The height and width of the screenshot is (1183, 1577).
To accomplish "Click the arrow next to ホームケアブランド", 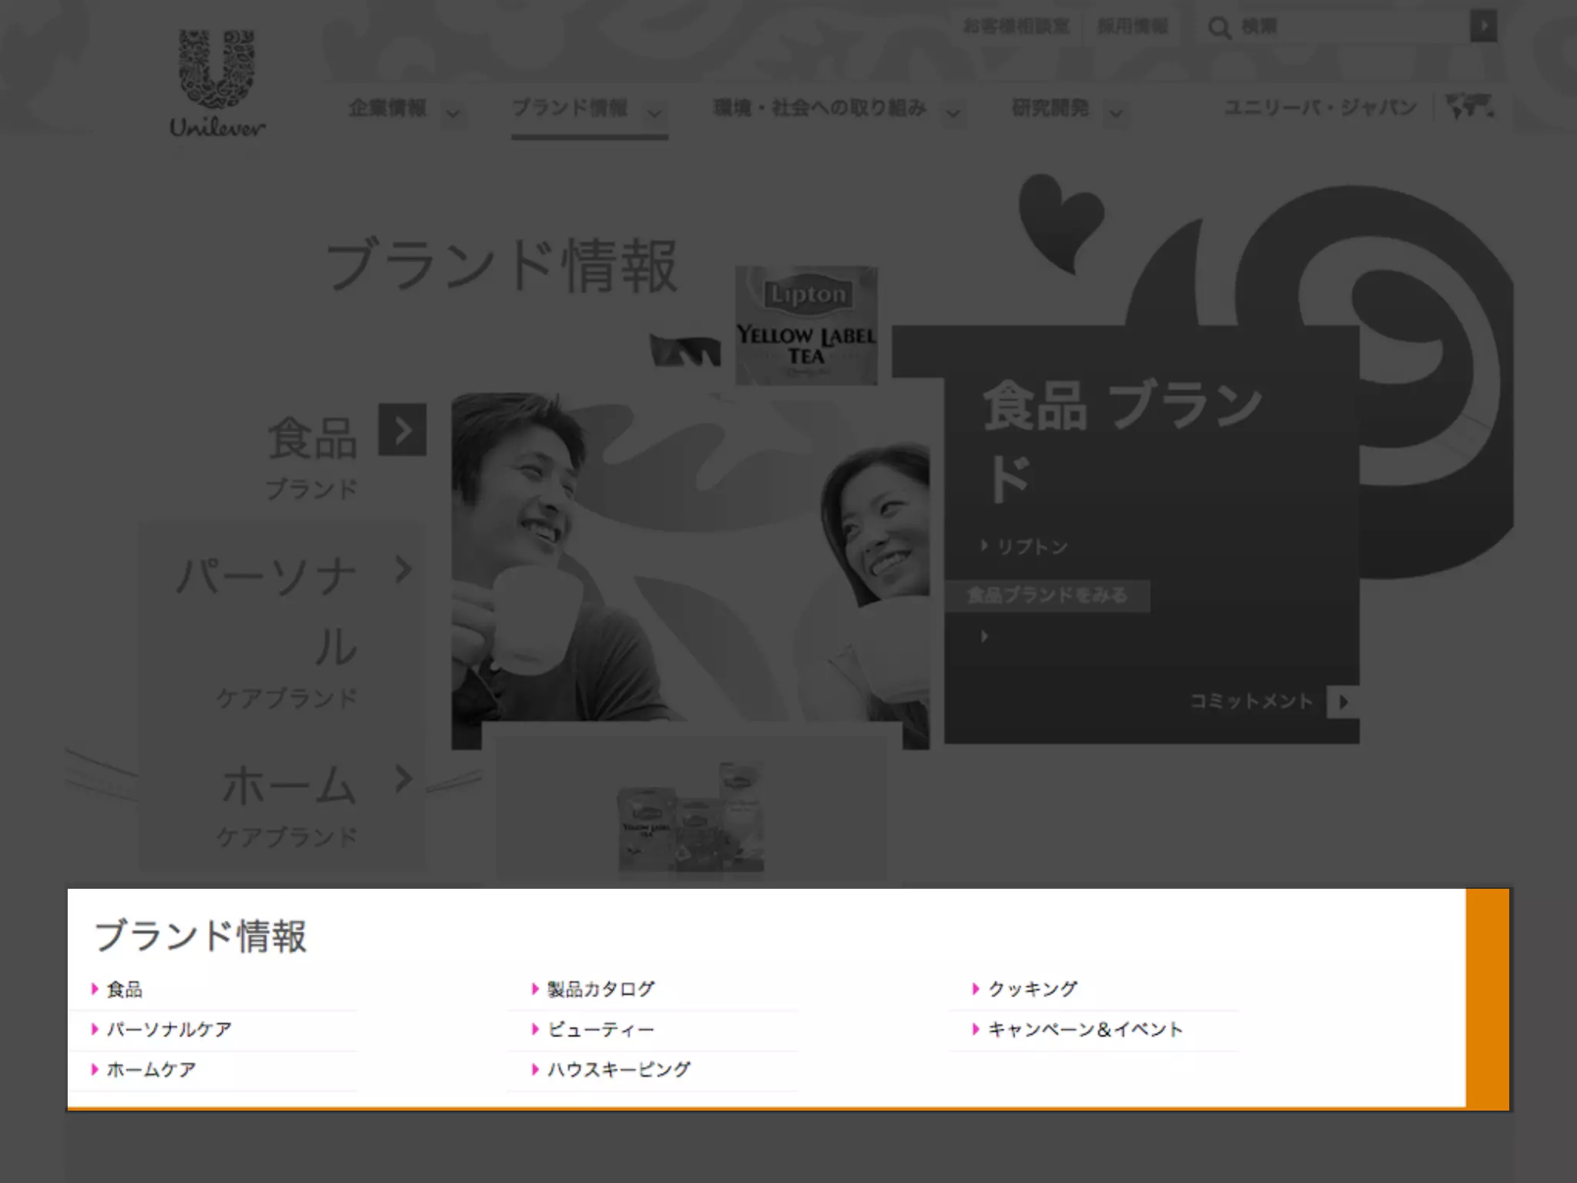I will click(403, 779).
